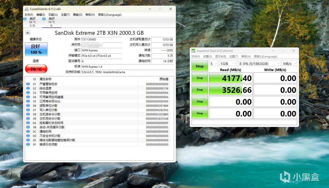Click status circle for 错误日志项数 row
The image size is (329, 188).
point(28,144)
